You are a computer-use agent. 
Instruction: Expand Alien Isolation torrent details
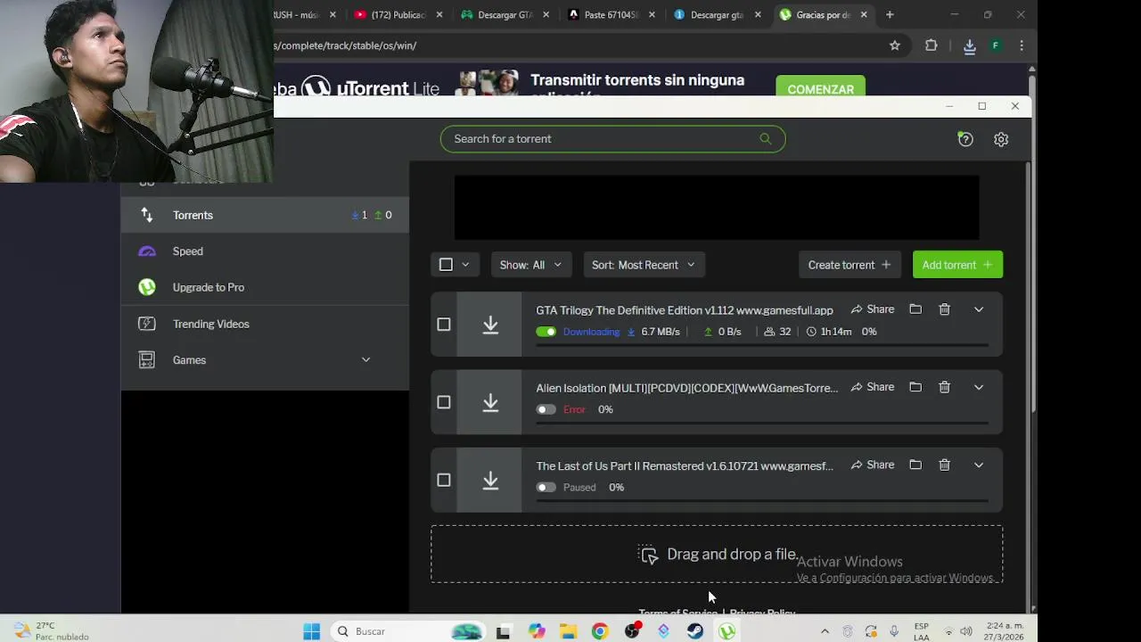pyautogui.click(x=979, y=387)
